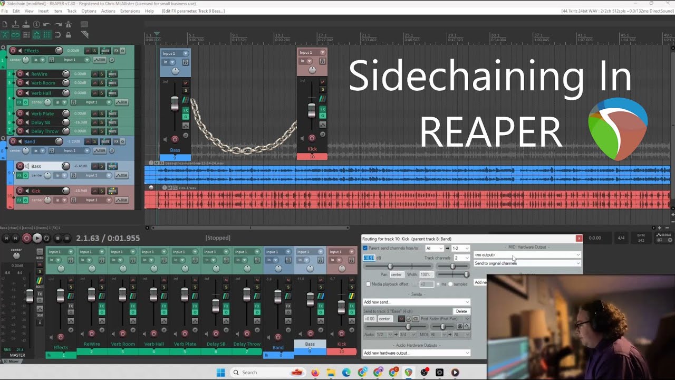Click the 4/4 time signature button
The image size is (675, 380).
[621, 238]
